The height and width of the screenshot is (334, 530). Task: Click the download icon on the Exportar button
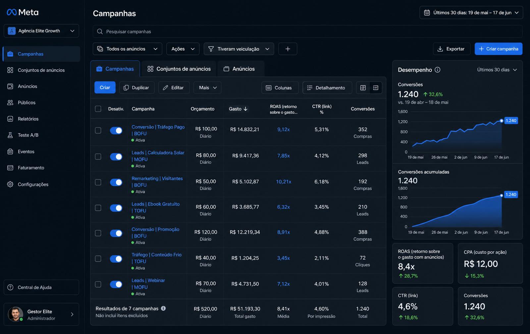[x=440, y=49]
